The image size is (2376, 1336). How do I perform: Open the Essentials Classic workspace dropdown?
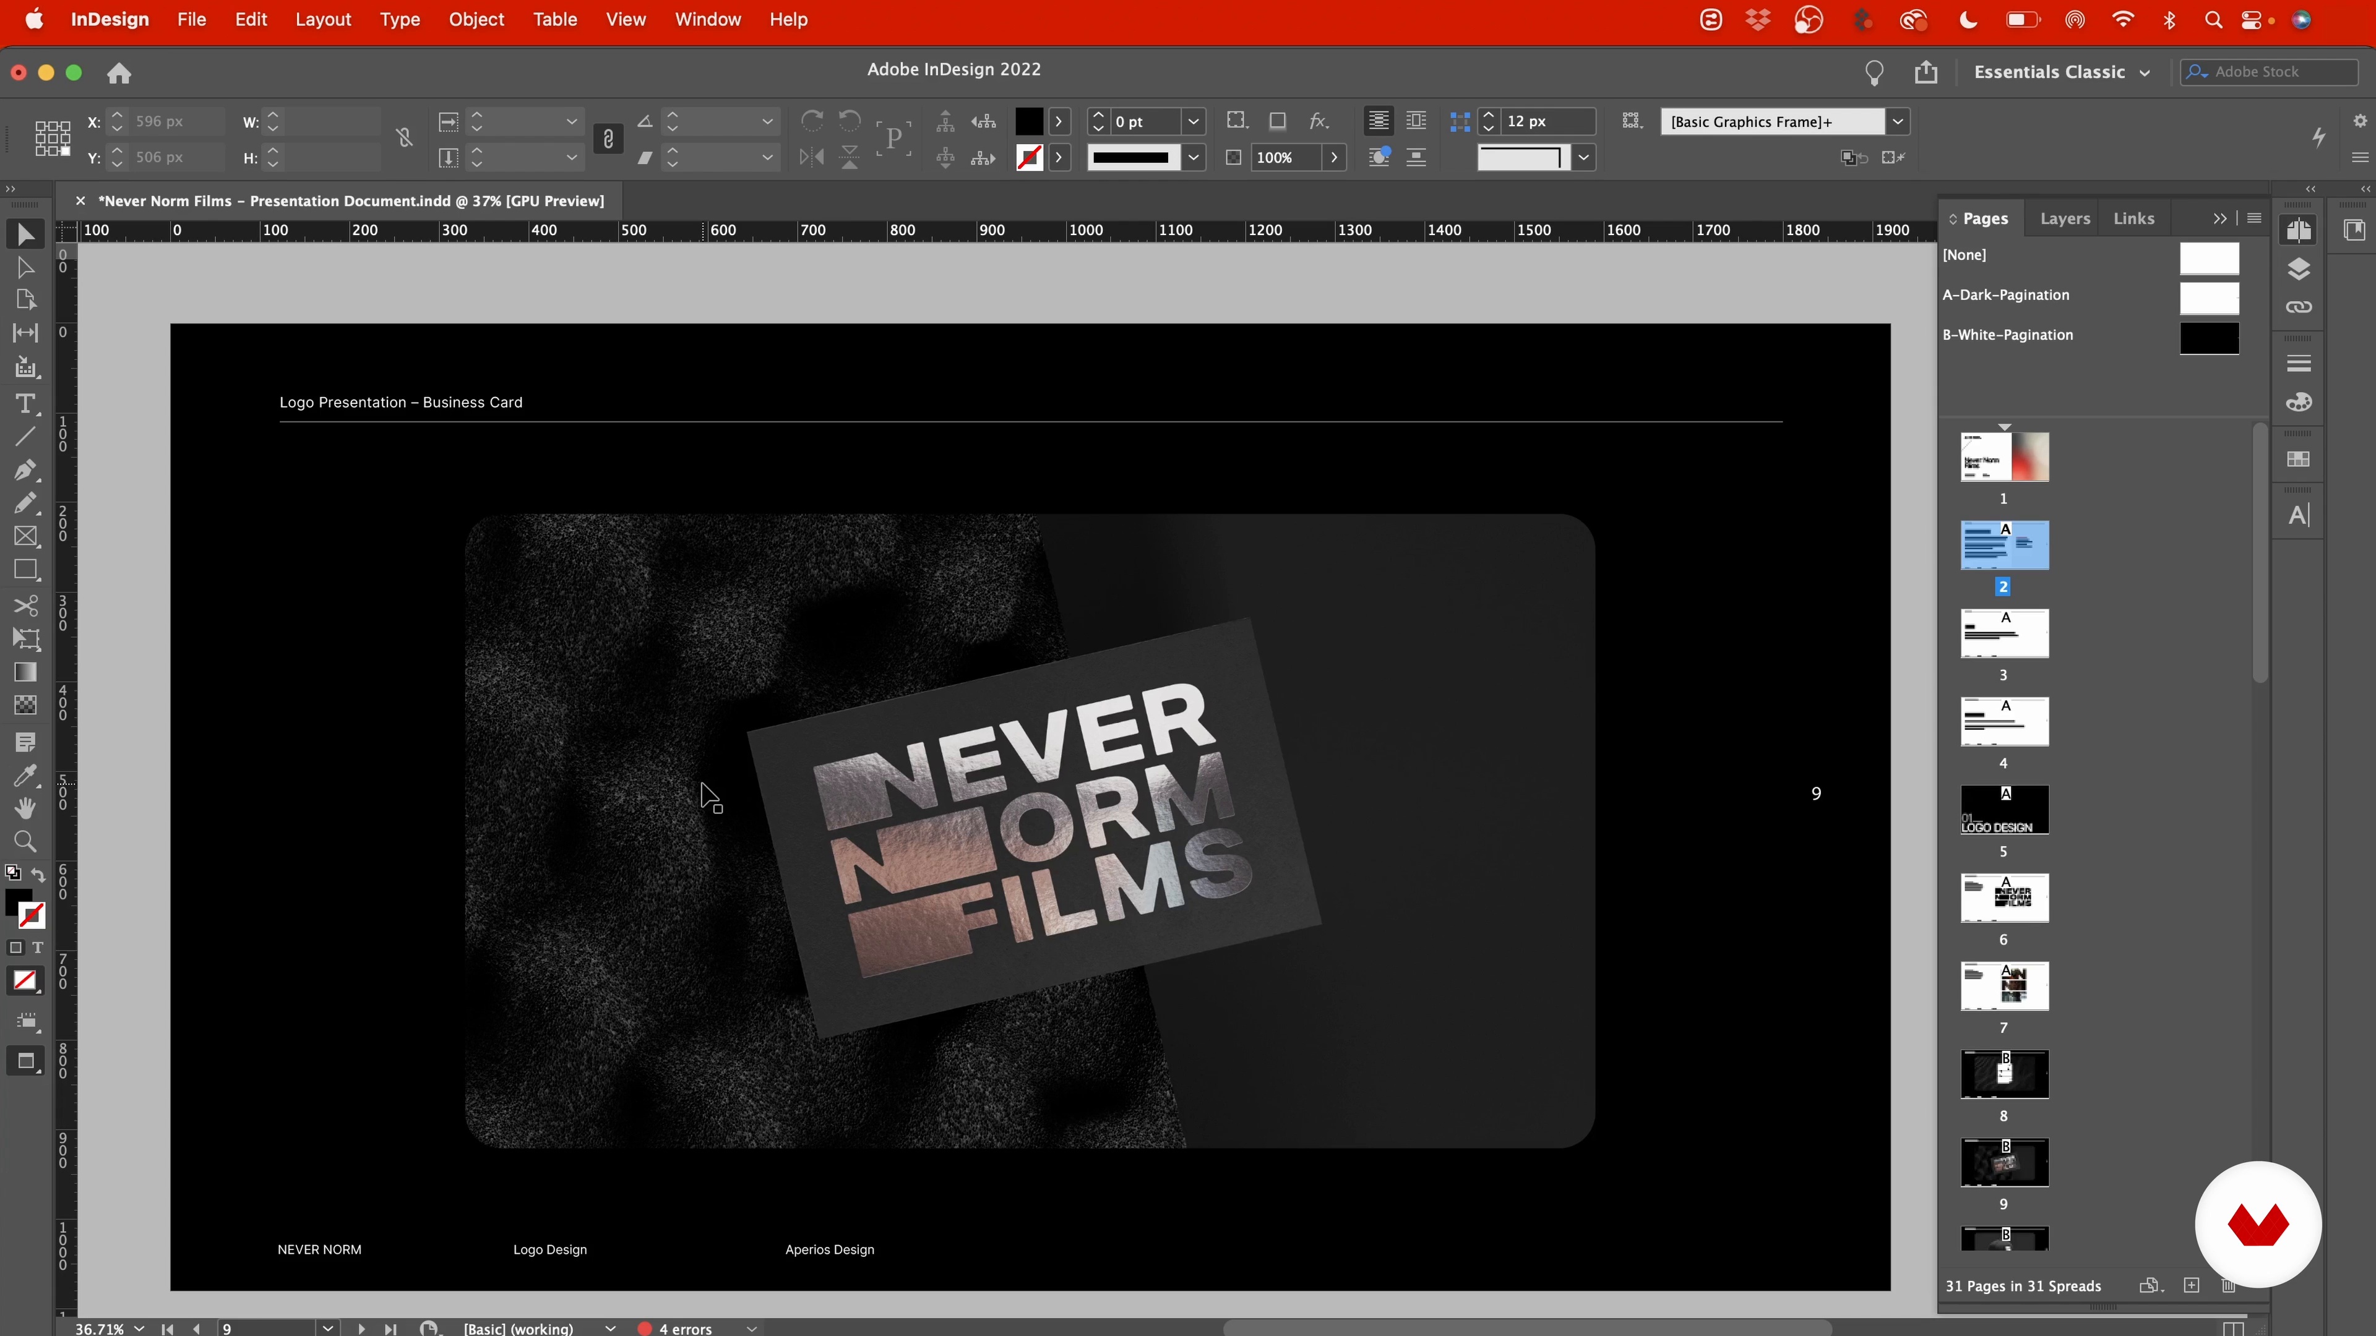[x=2062, y=72]
